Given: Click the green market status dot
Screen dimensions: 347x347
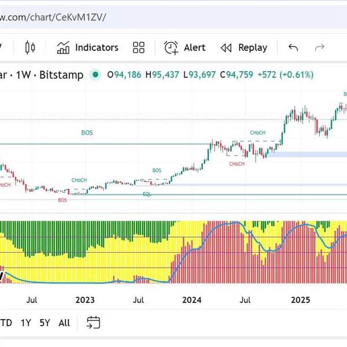Looking at the screenshot, I should 95,75.
